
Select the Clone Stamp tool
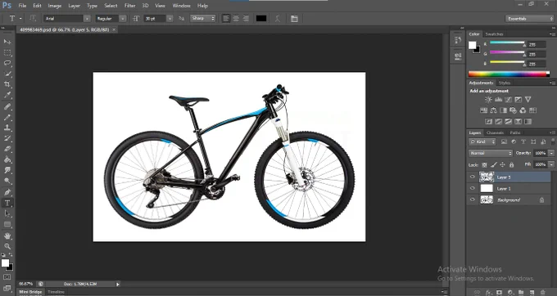(7, 128)
